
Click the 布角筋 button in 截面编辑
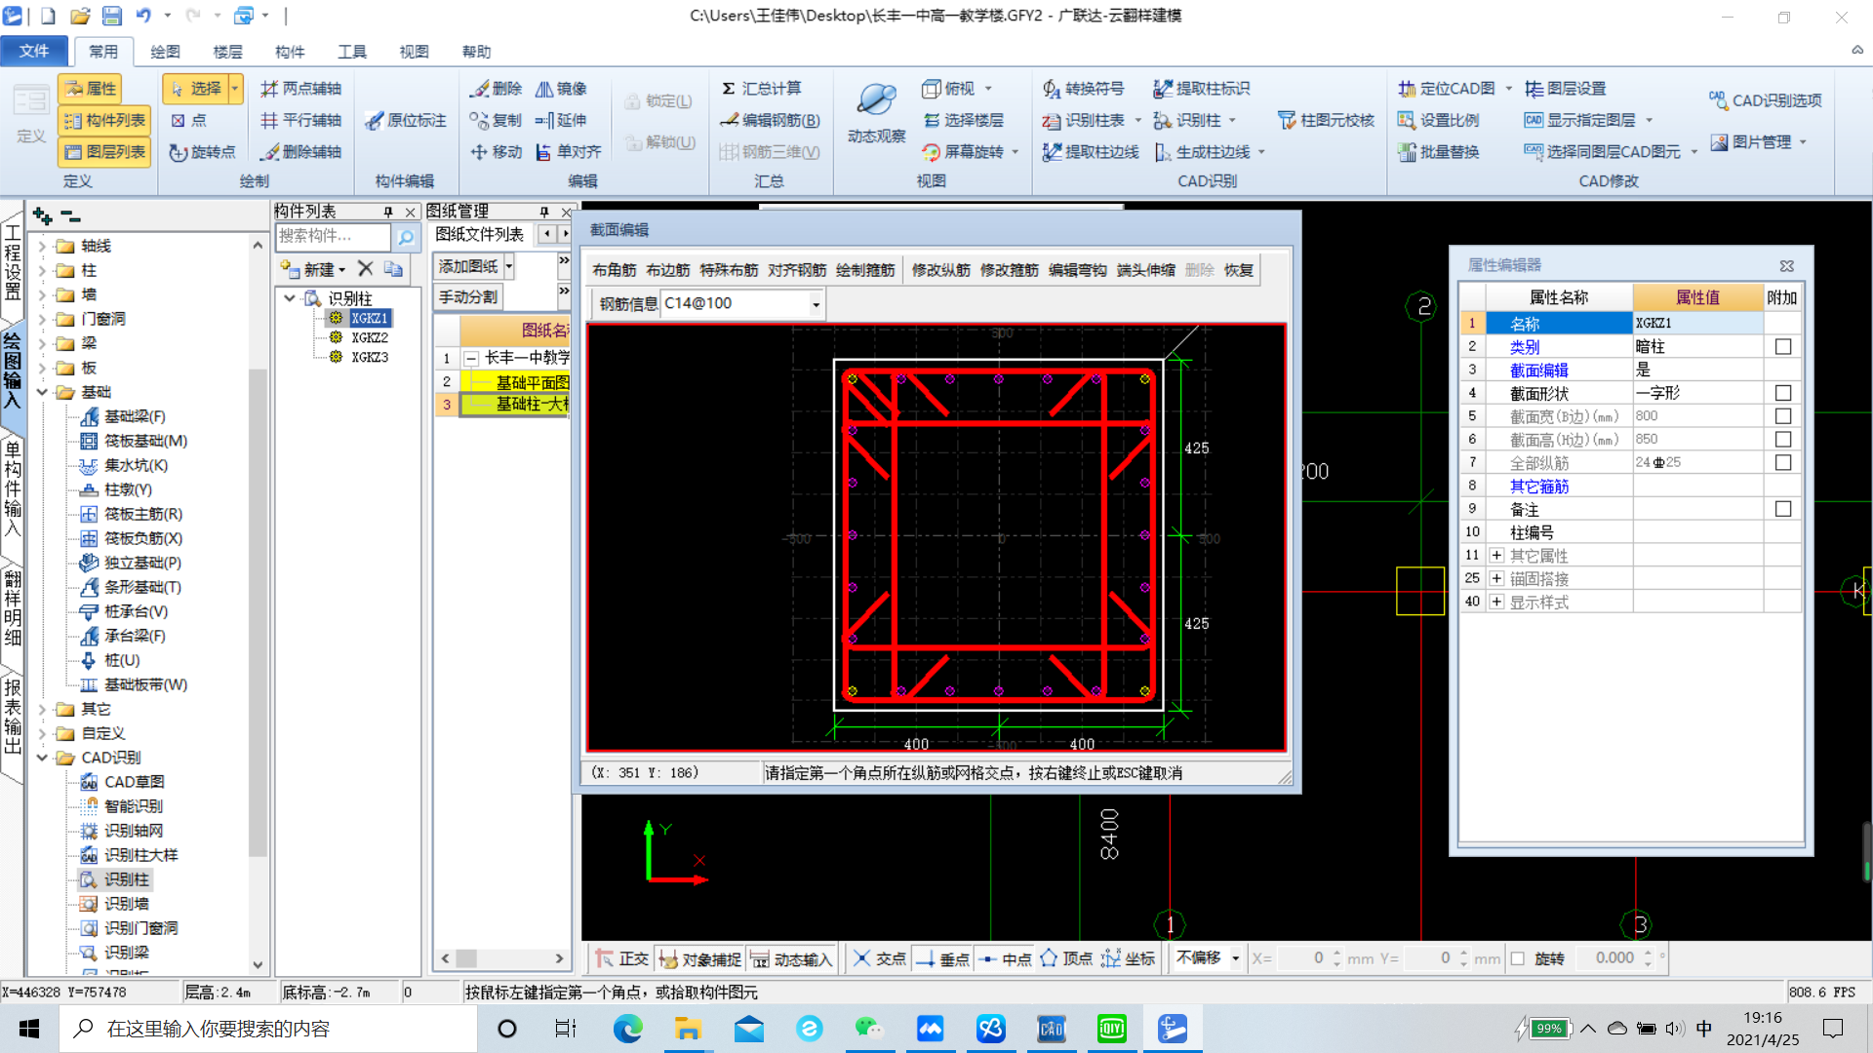pyautogui.click(x=614, y=270)
